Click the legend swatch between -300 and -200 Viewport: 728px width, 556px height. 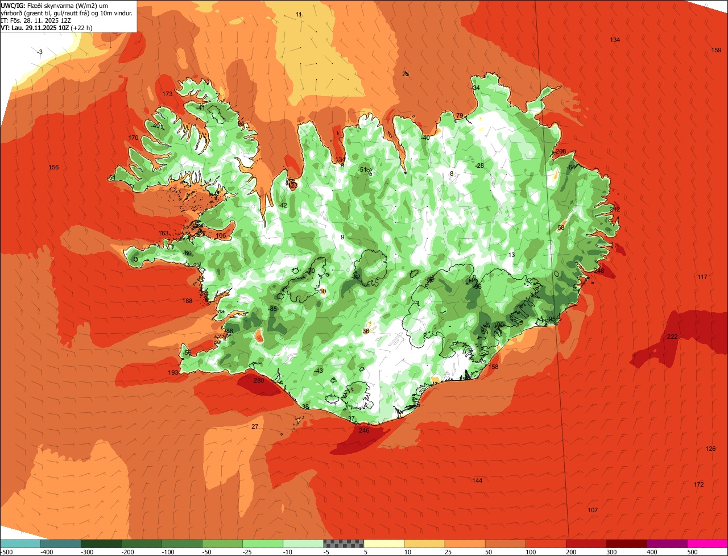(x=101, y=543)
